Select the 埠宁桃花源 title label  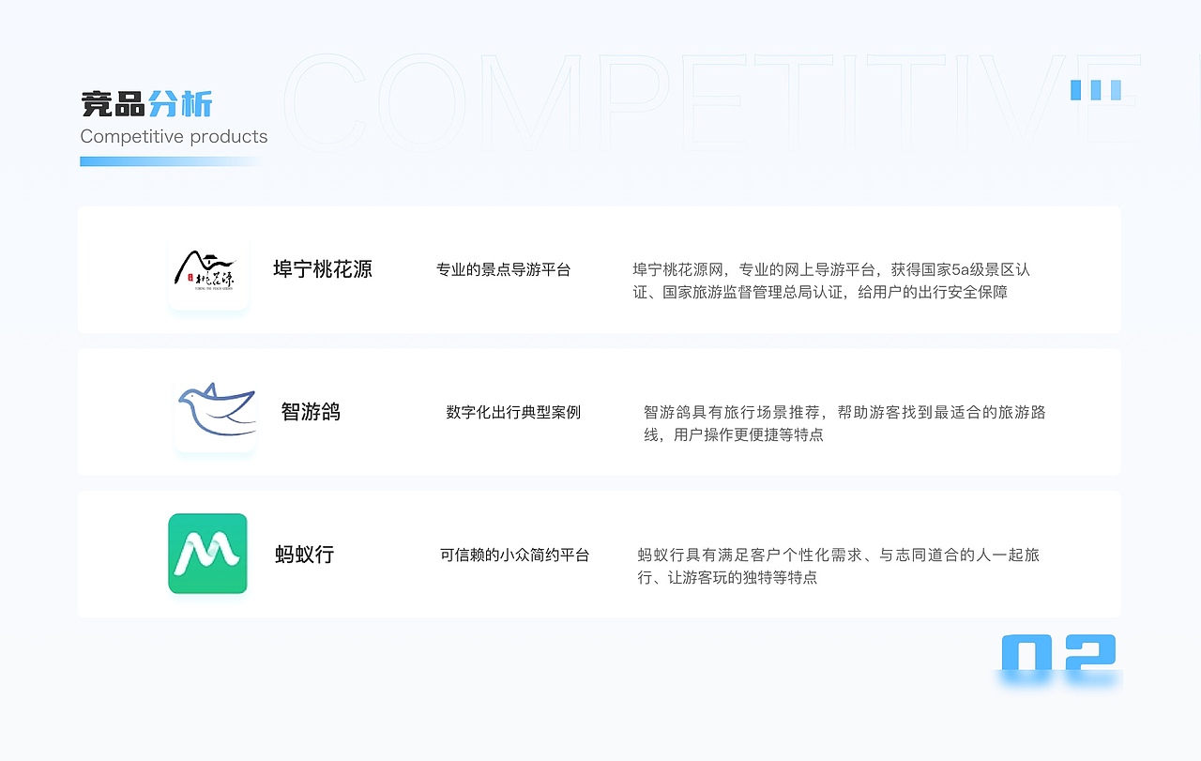(323, 269)
